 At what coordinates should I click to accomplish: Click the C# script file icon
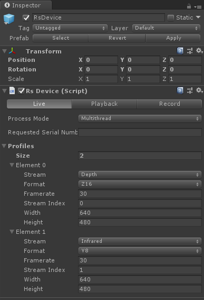pos(12,91)
